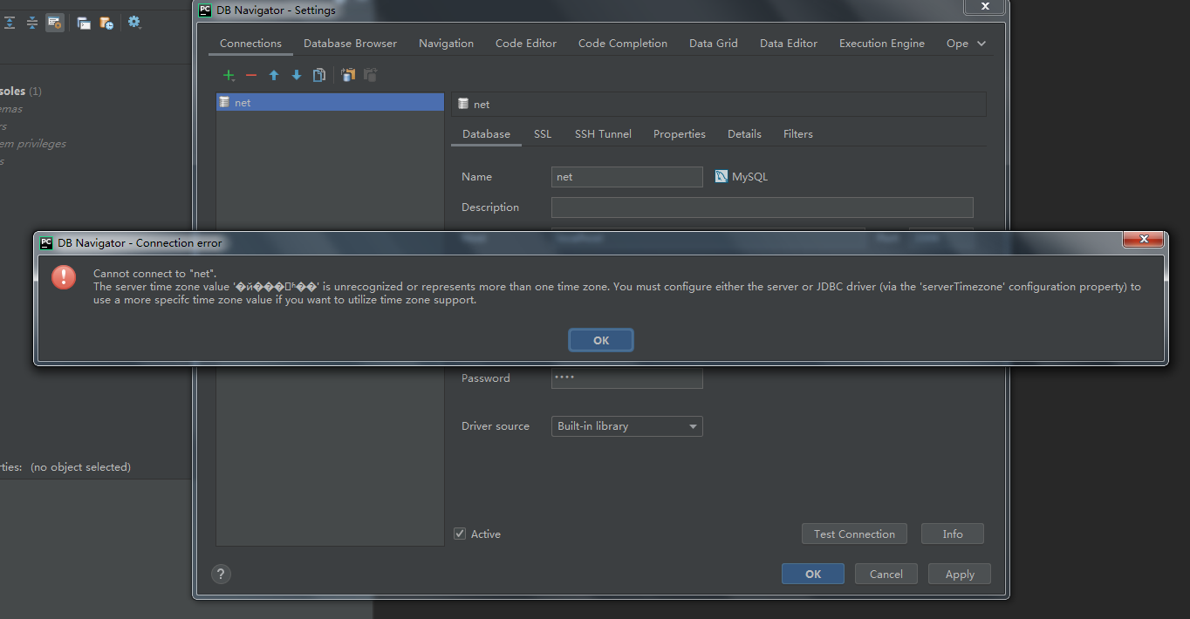
Task: Click the Driver source label
Action: (496, 426)
